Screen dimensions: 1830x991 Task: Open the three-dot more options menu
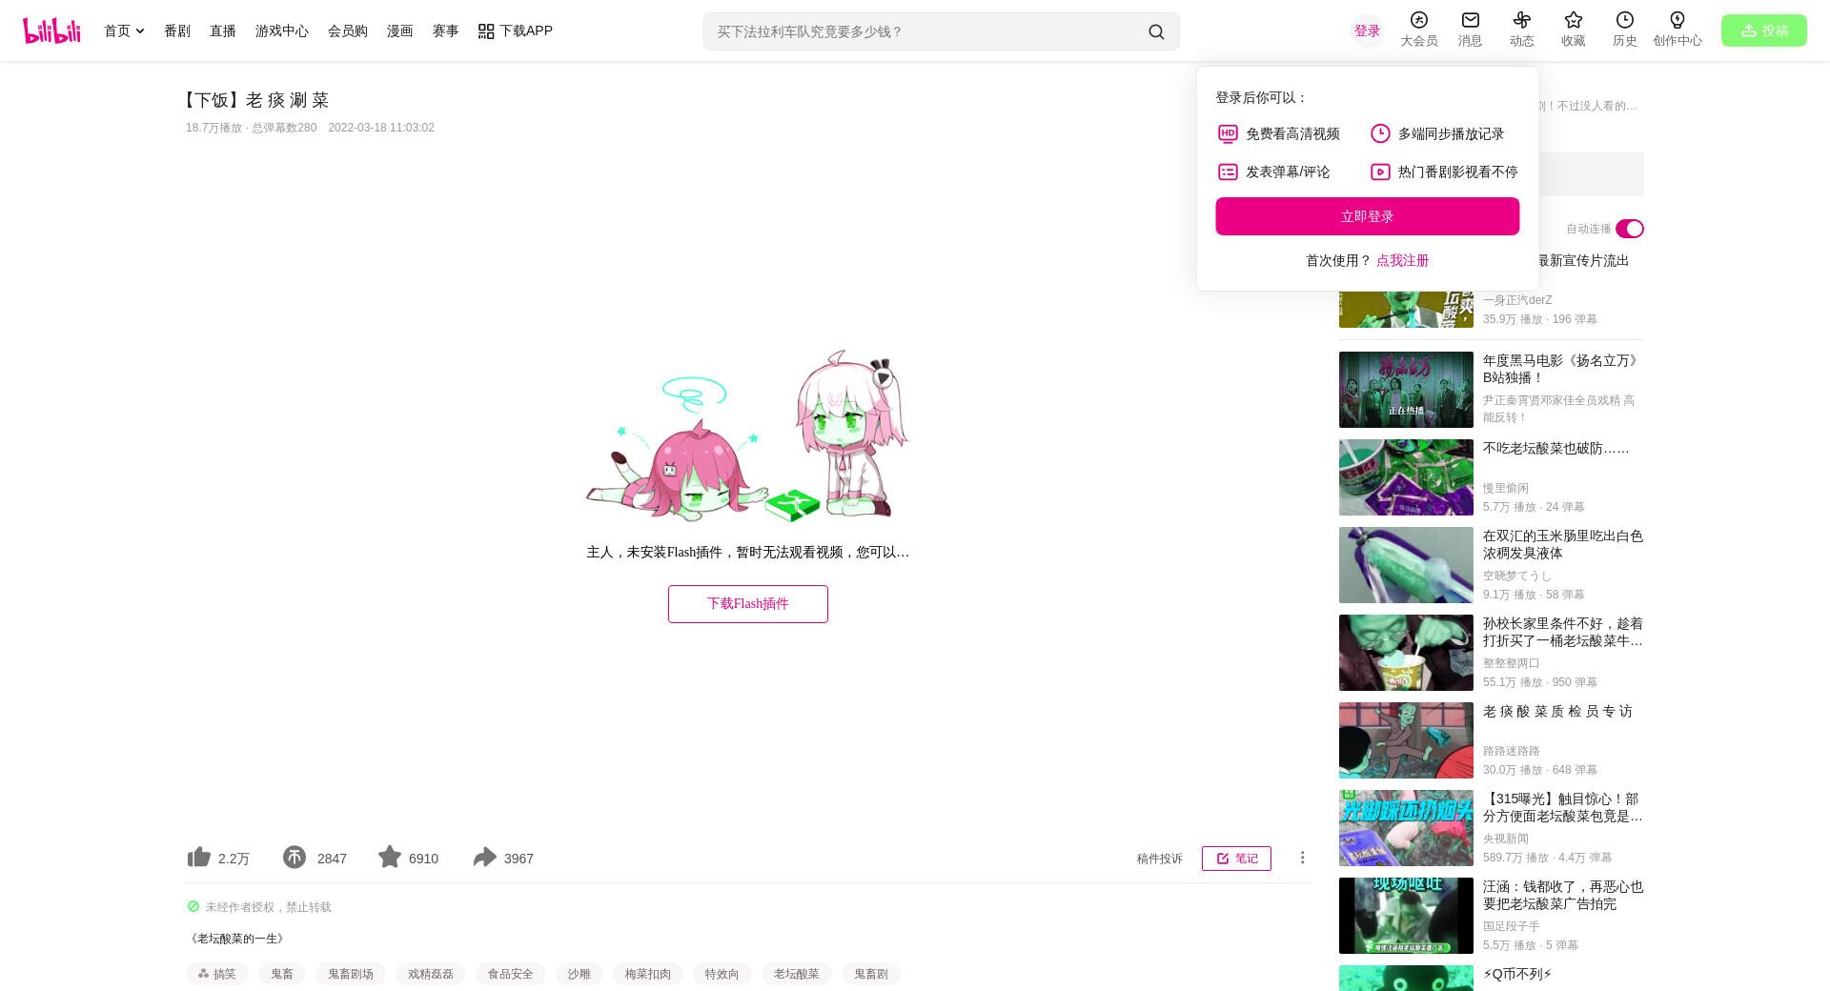click(1302, 858)
